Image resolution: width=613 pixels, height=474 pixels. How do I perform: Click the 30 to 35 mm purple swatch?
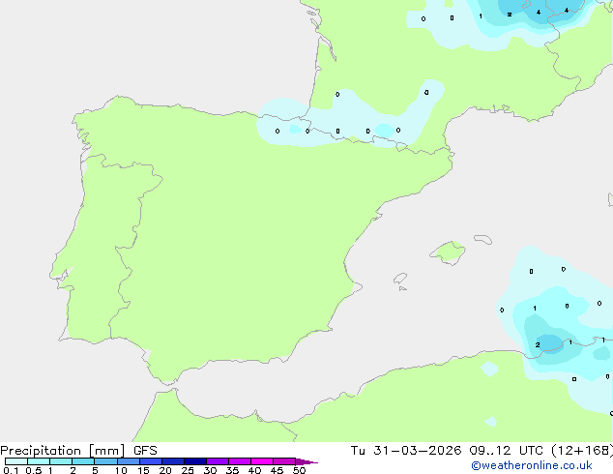pyautogui.click(x=218, y=461)
